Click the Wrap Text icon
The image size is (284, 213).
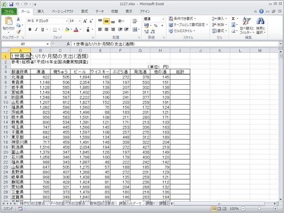pos(135,21)
